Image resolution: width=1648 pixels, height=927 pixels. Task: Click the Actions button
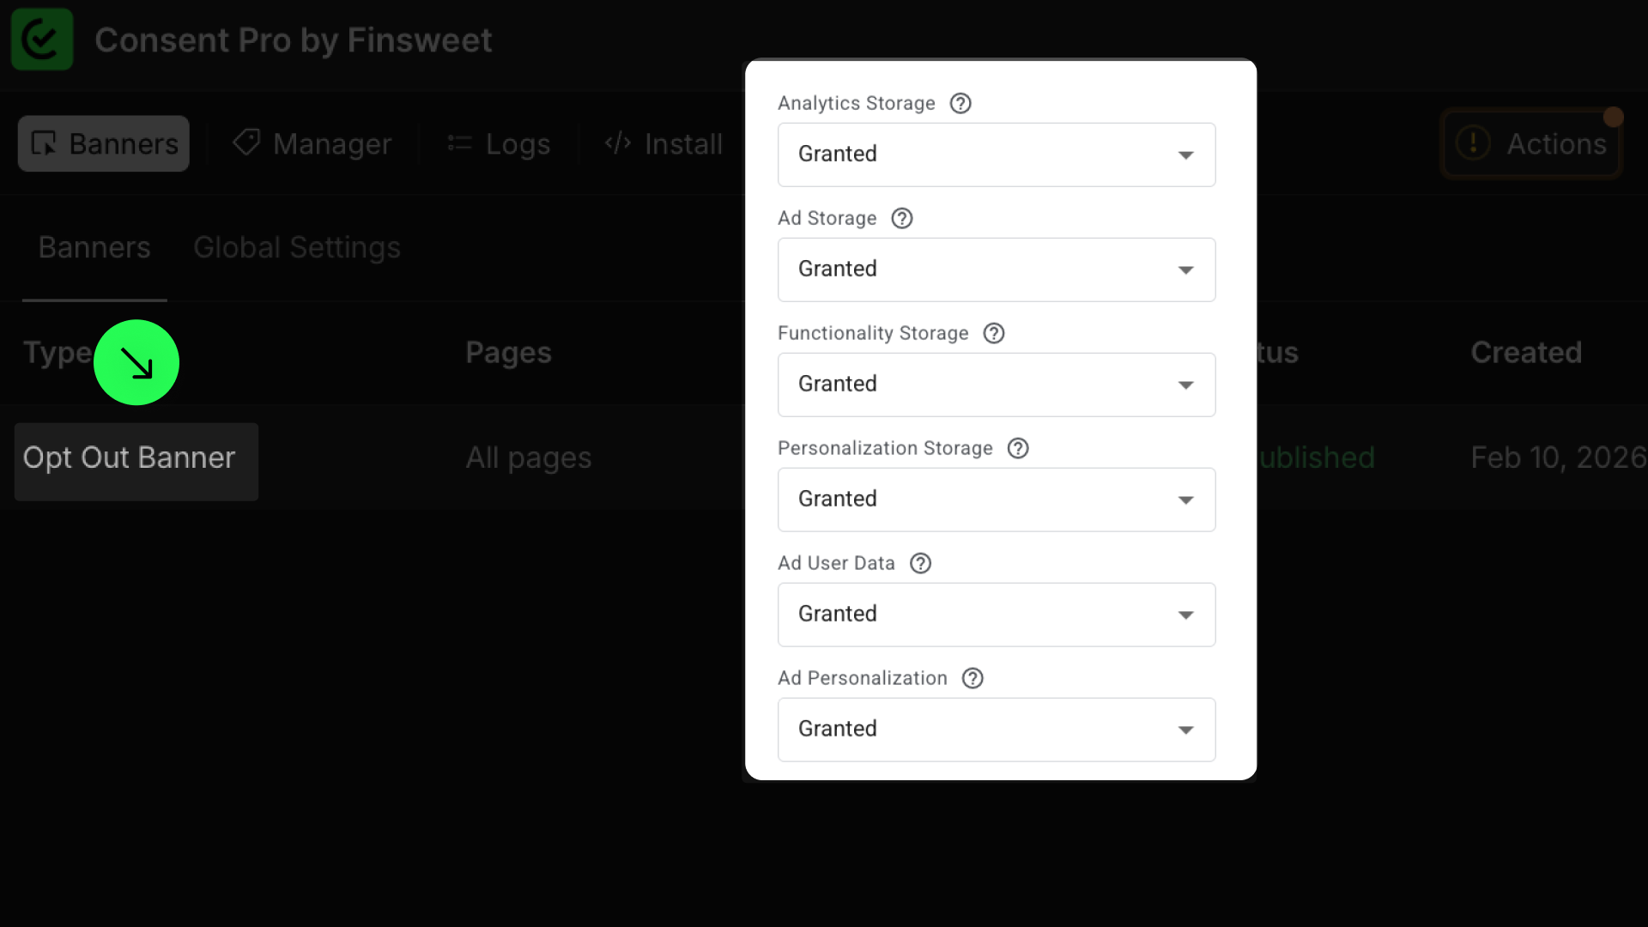pos(1531,144)
